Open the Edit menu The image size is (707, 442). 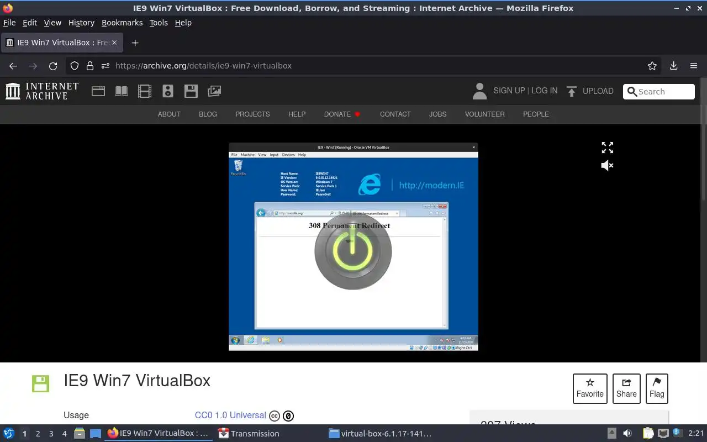coord(30,23)
